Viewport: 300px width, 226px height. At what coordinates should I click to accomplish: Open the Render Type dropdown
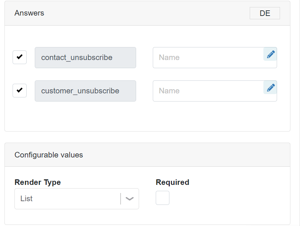(77, 199)
